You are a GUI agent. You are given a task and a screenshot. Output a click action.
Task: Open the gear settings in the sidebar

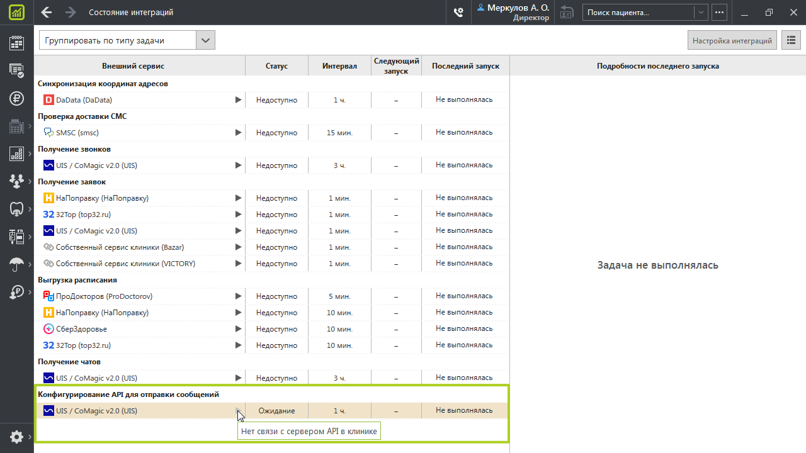pyautogui.click(x=16, y=437)
